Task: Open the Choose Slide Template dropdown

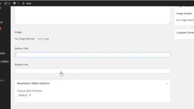Action: 25,95
